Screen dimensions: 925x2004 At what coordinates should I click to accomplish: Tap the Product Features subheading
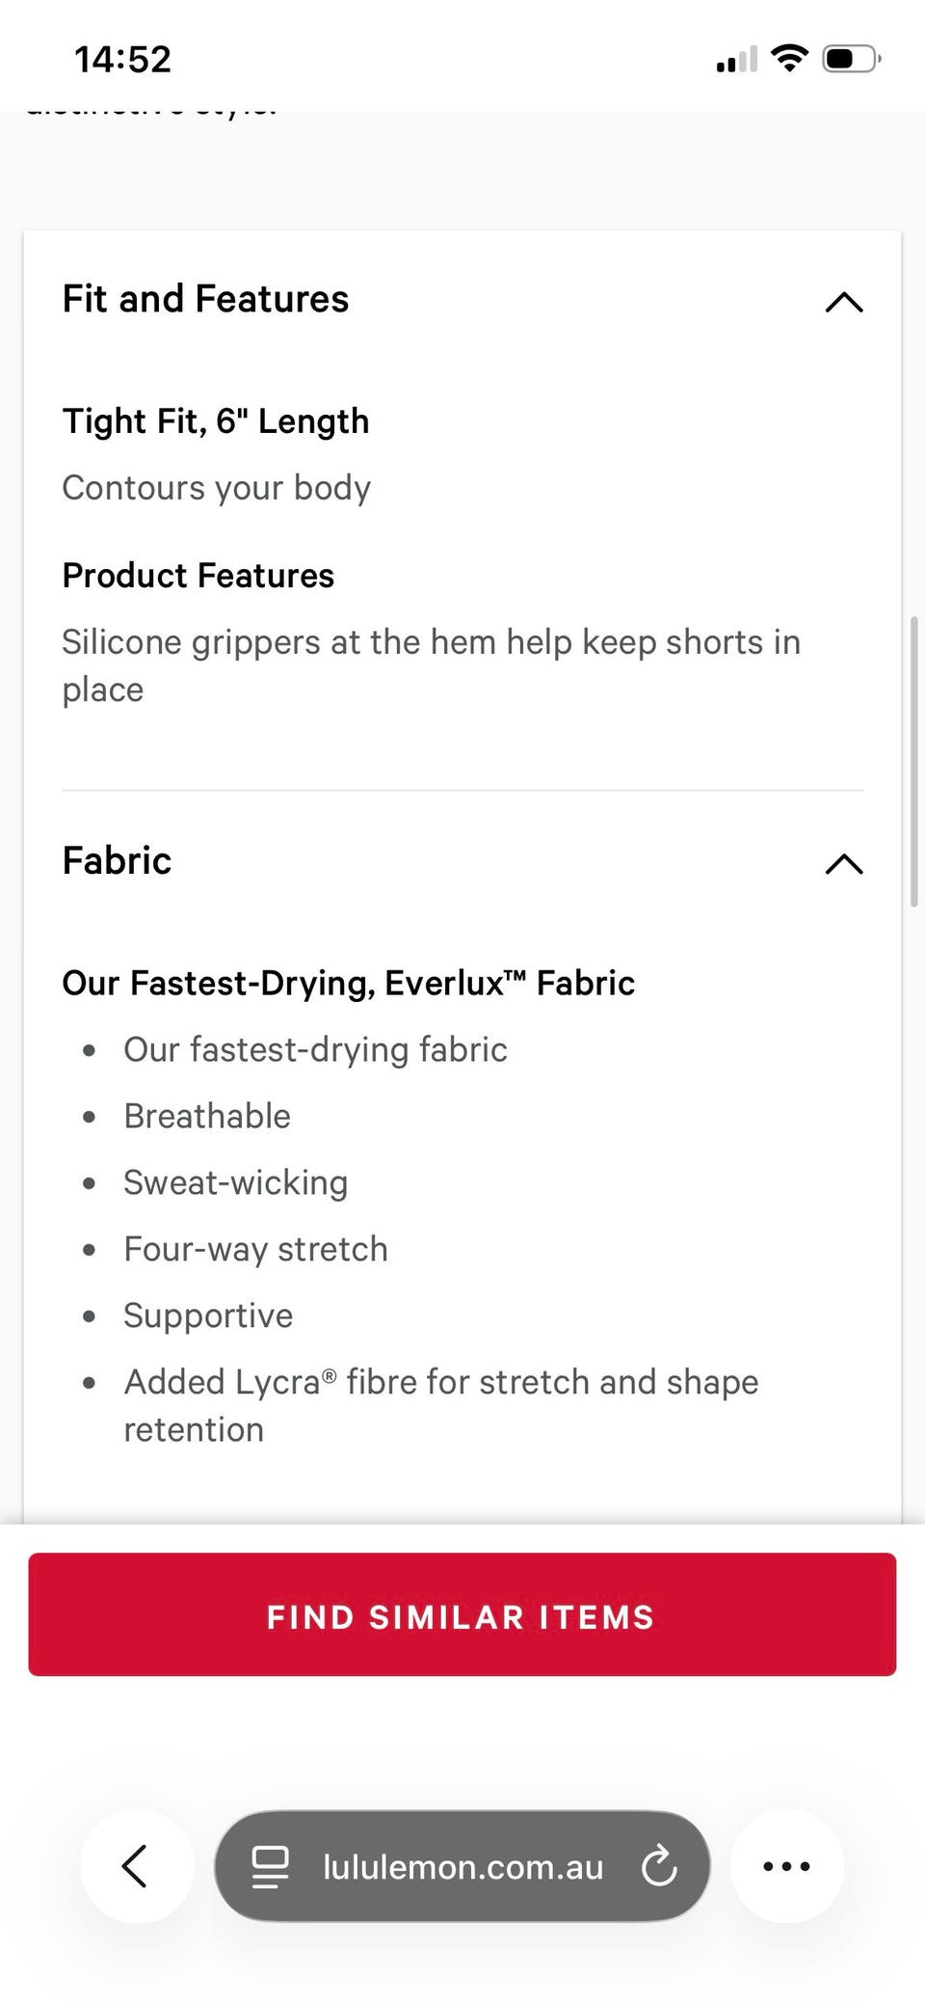(198, 576)
